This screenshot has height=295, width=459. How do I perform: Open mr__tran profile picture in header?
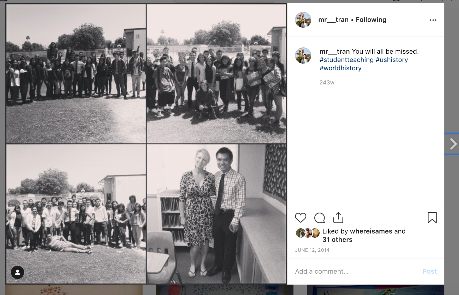click(x=303, y=20)
